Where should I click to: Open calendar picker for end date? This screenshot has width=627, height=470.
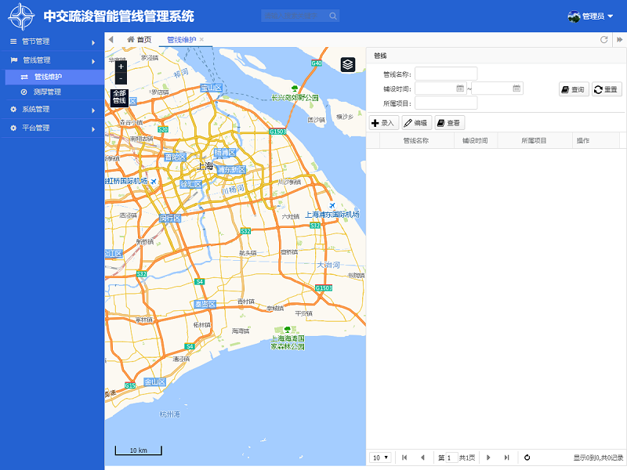pos(516,89)
